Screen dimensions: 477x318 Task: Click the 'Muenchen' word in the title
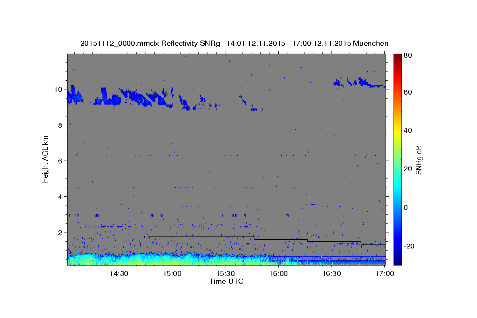point(370,43)
